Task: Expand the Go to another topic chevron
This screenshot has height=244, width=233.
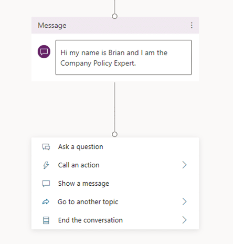Action: tap(184, 201)
